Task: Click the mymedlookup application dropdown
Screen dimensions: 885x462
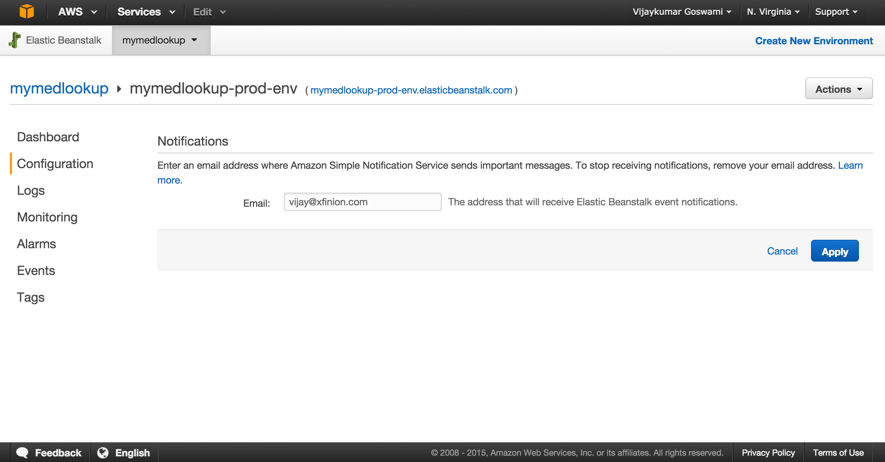Action: click(x=161, y=40)
